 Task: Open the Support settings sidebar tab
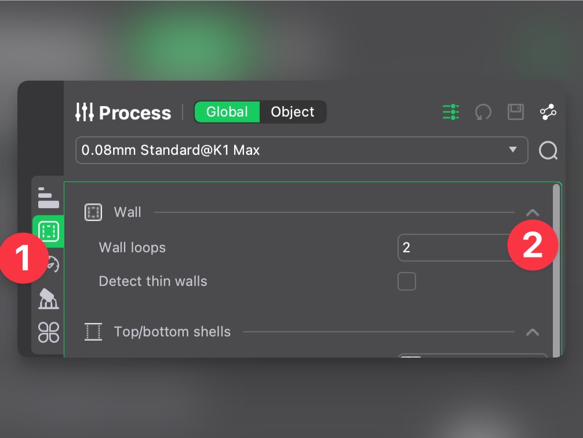coord(49,299)
